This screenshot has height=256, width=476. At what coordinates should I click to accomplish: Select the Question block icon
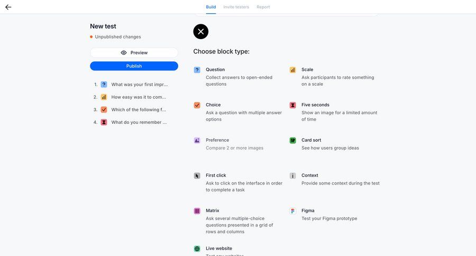click(197, 70)
